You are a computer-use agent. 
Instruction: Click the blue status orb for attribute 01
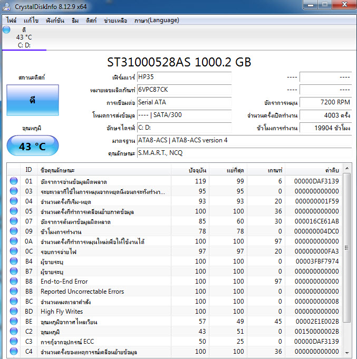point(14,181)
